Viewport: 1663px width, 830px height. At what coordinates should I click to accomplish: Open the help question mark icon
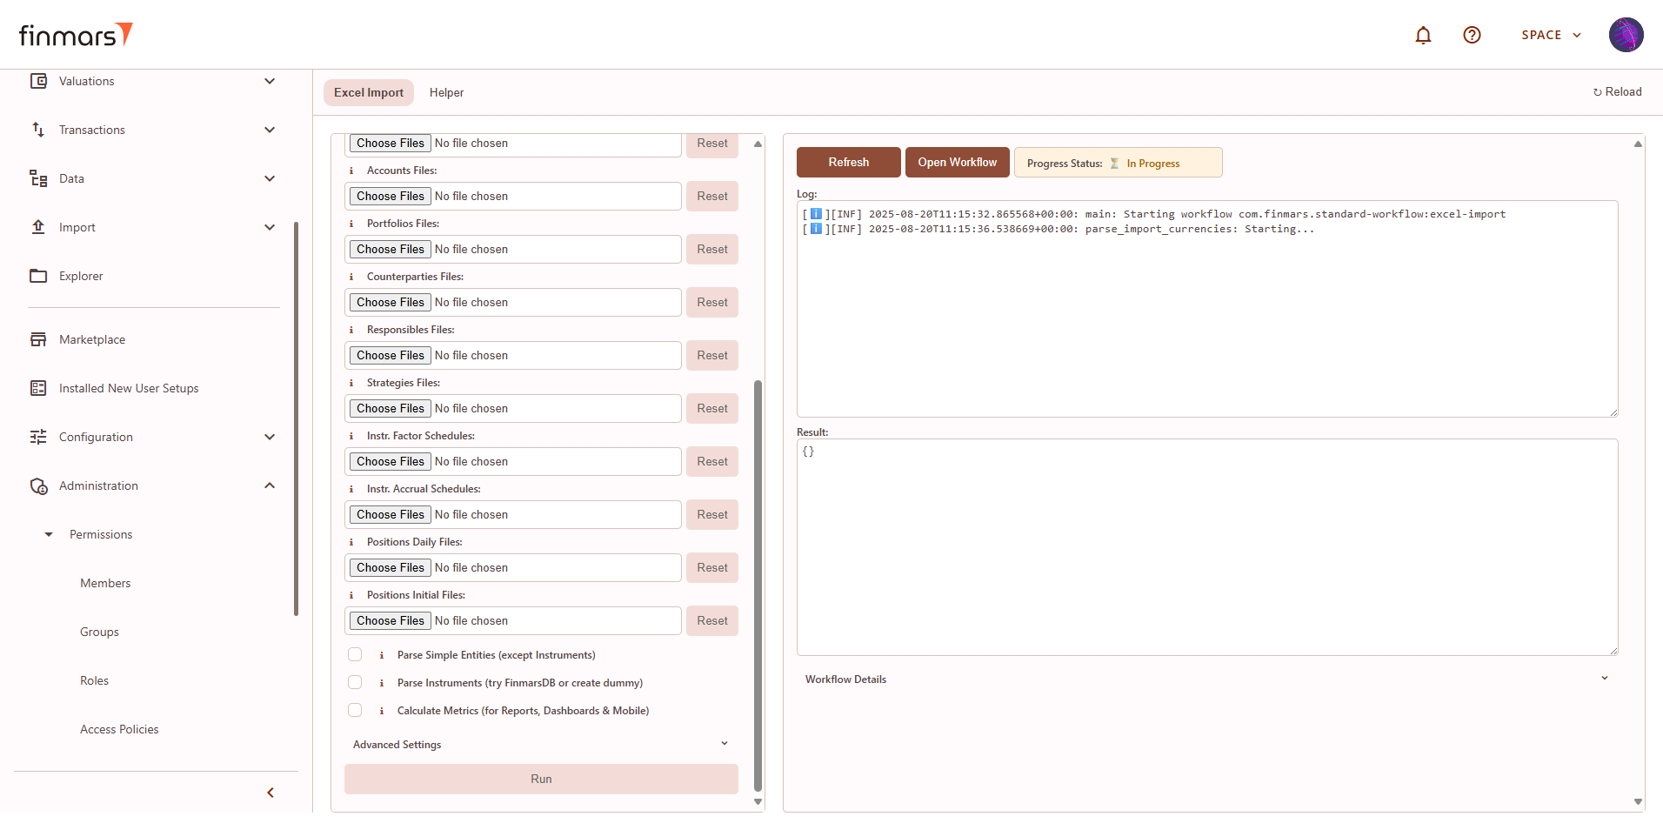tap(1472, 35)
